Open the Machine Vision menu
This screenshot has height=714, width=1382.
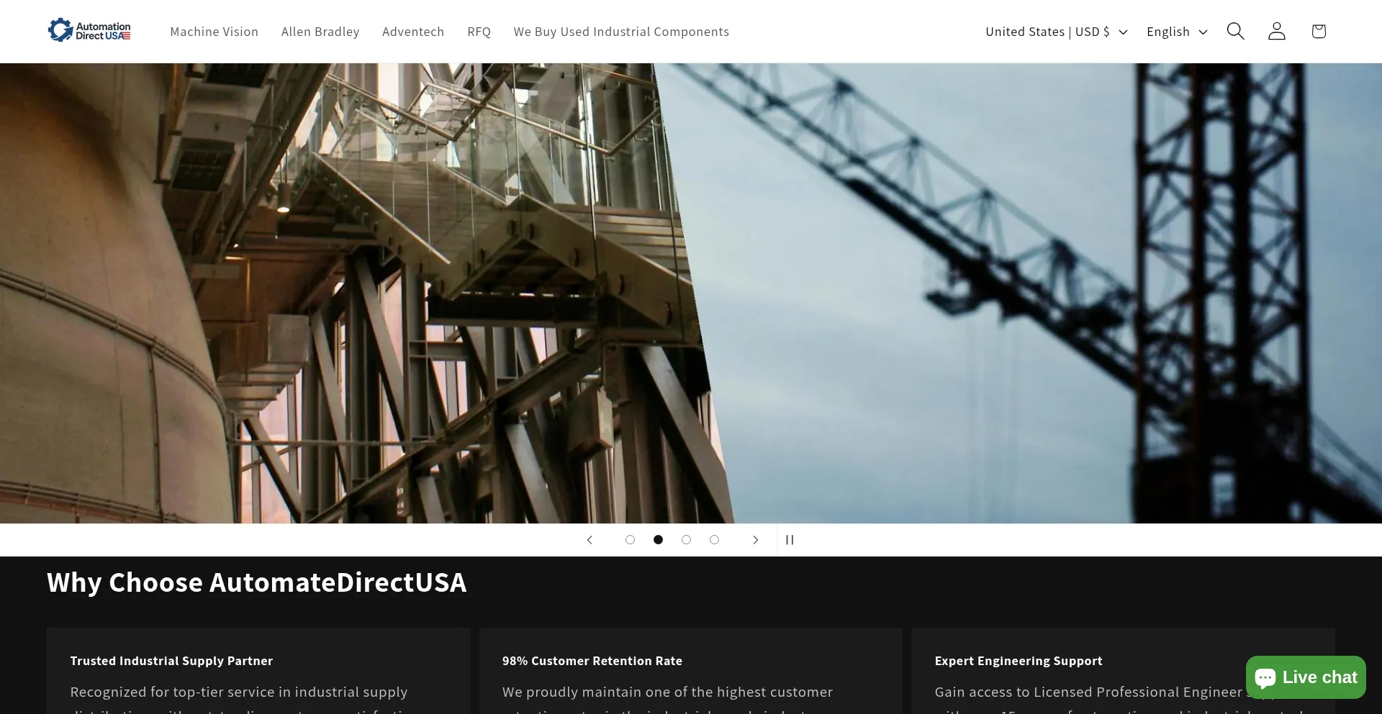(214, 31)
